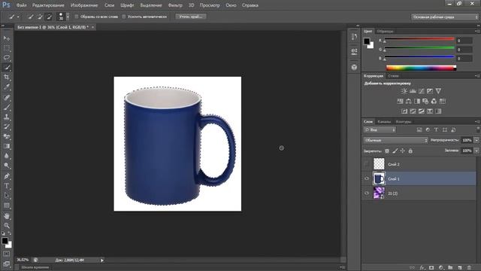This screenshot has width=481, height=271.
Task: Open the layer filter kind dropdown
Action: 380,130
